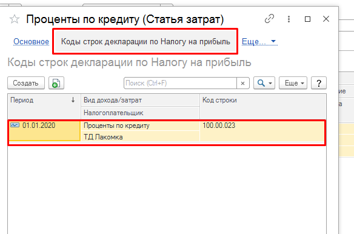Toggle sort arrow in Период header
Image resolution: width=354 pixels, height=234 pixels.
pyautogui.click(x=73, y=100)
